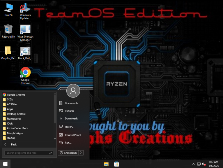This screenshot has width=223, height=168.
Task: Open Windows Update shortcut on desktop
Action: pos(25,11)
